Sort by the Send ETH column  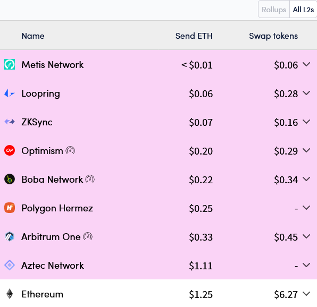194,36
